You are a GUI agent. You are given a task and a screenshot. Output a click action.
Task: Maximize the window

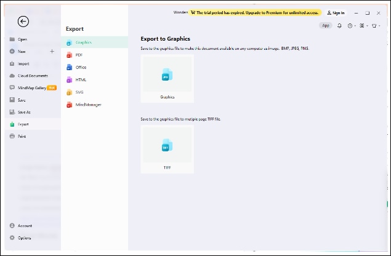(368, 13)
